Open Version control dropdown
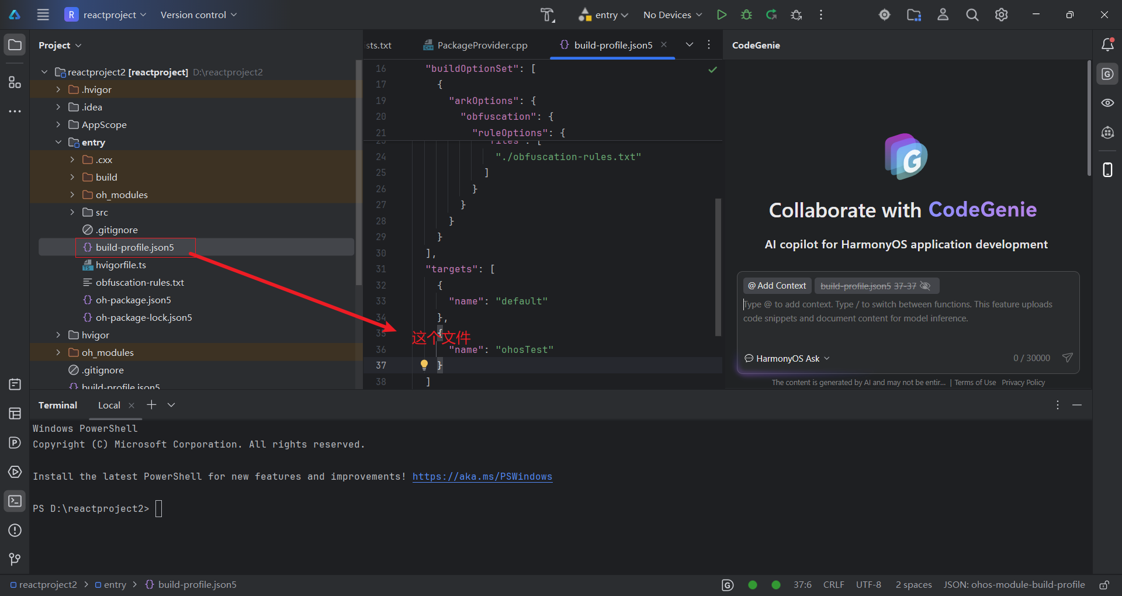 point(199,15)
